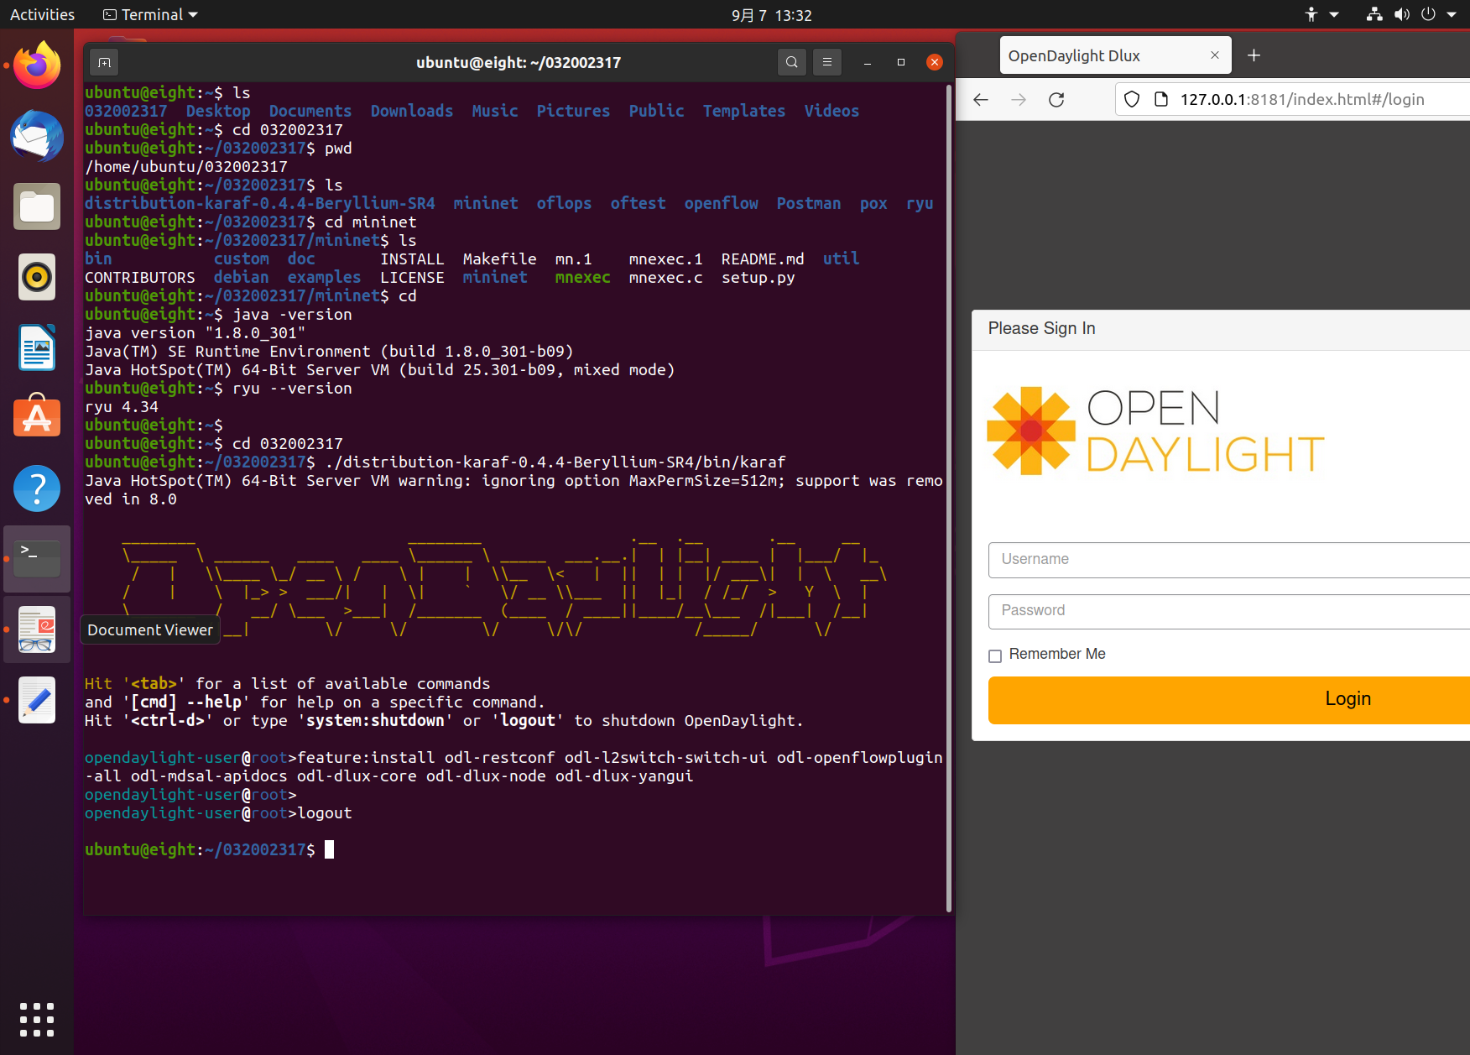The width and height of the screenshot is (1470, 1055).
Task: Select the OpenDaylight Dlux tab
Action: pos(1116,55)
